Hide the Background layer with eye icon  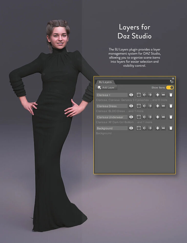[x=131, y=128]
